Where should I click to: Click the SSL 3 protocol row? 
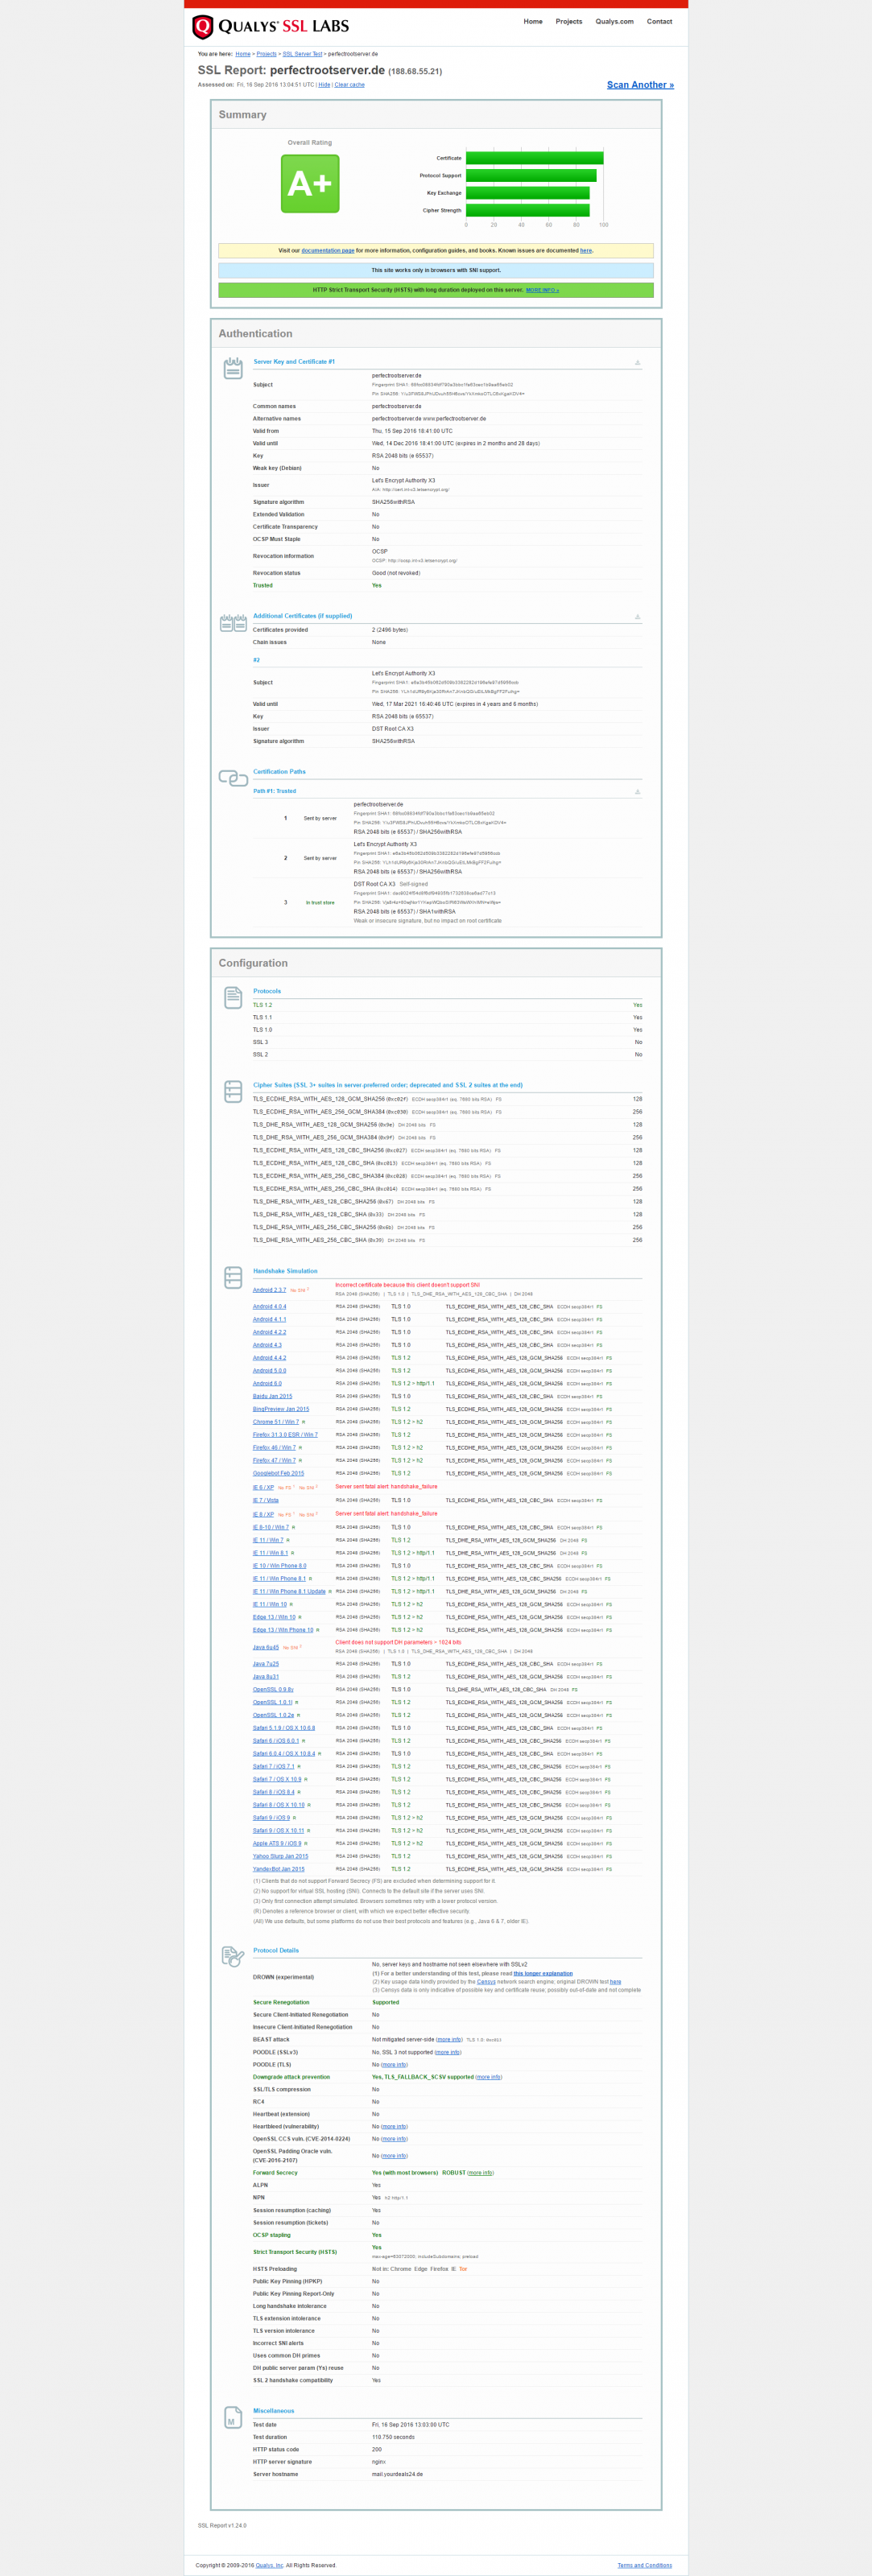(x=447, y=1042)
